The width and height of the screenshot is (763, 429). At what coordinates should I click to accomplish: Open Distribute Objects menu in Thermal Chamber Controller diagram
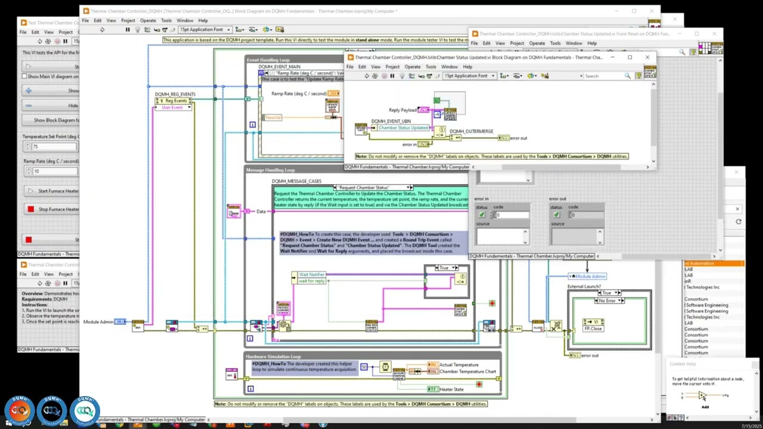253,29
